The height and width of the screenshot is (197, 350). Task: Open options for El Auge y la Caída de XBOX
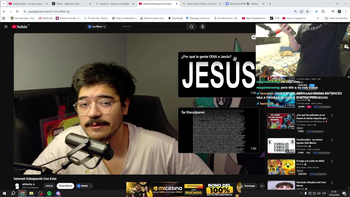[332, 161]
